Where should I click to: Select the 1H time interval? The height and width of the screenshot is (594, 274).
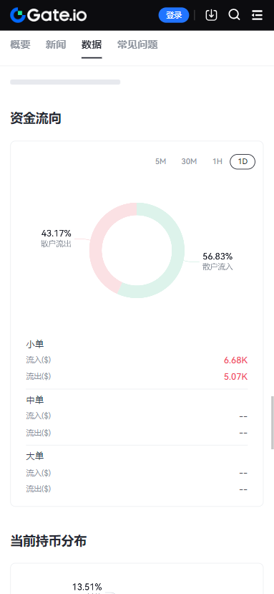217,162
